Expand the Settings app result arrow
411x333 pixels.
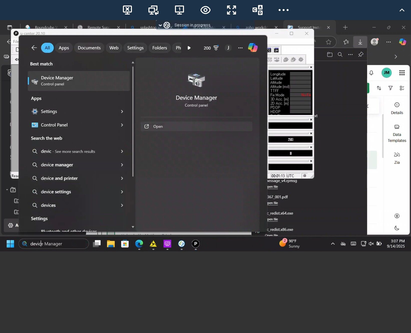click(x=122, y=111)
